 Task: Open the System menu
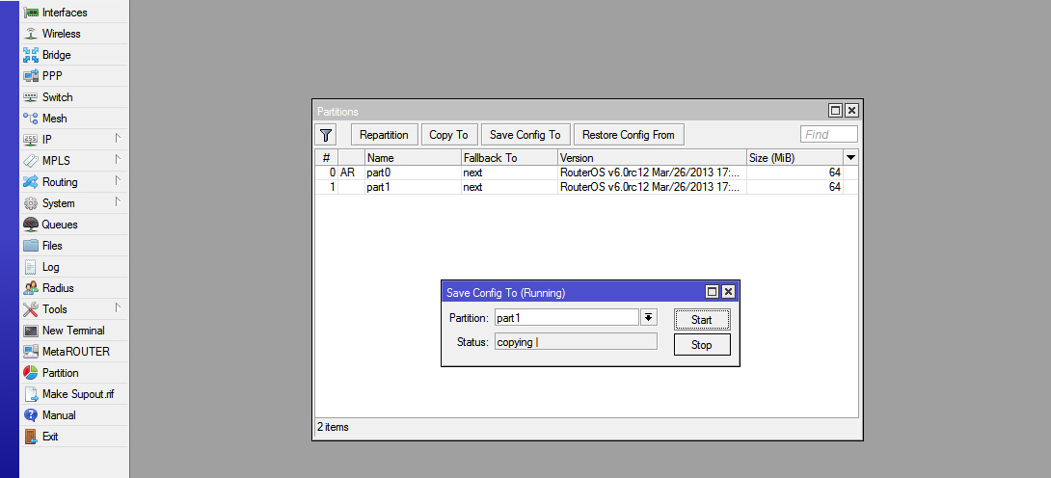(58, 203)
